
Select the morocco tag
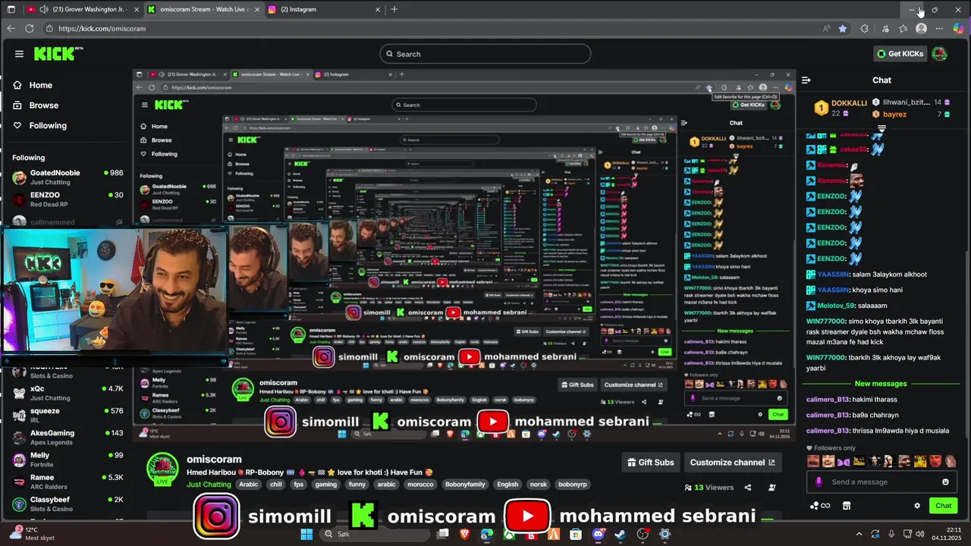(x=420, y=485)
